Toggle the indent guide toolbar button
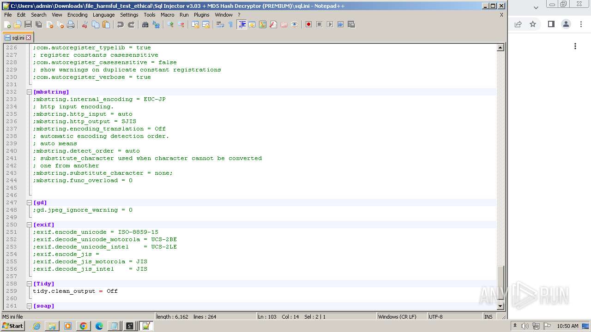This screenshot has width=591, height=332. [241, 24]
